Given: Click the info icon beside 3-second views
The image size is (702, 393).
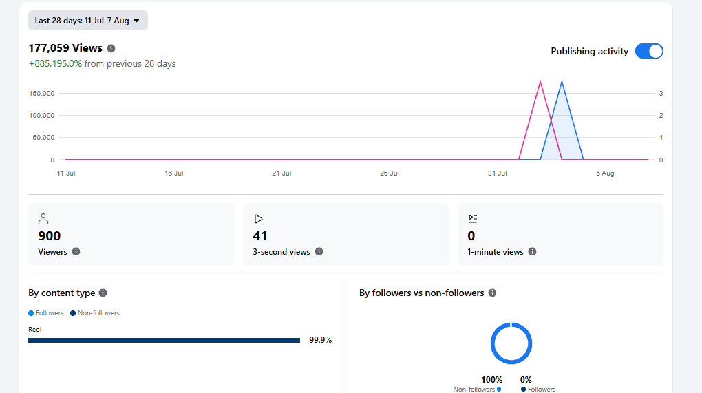Looking at the screenshot, I should click(319, 251).
